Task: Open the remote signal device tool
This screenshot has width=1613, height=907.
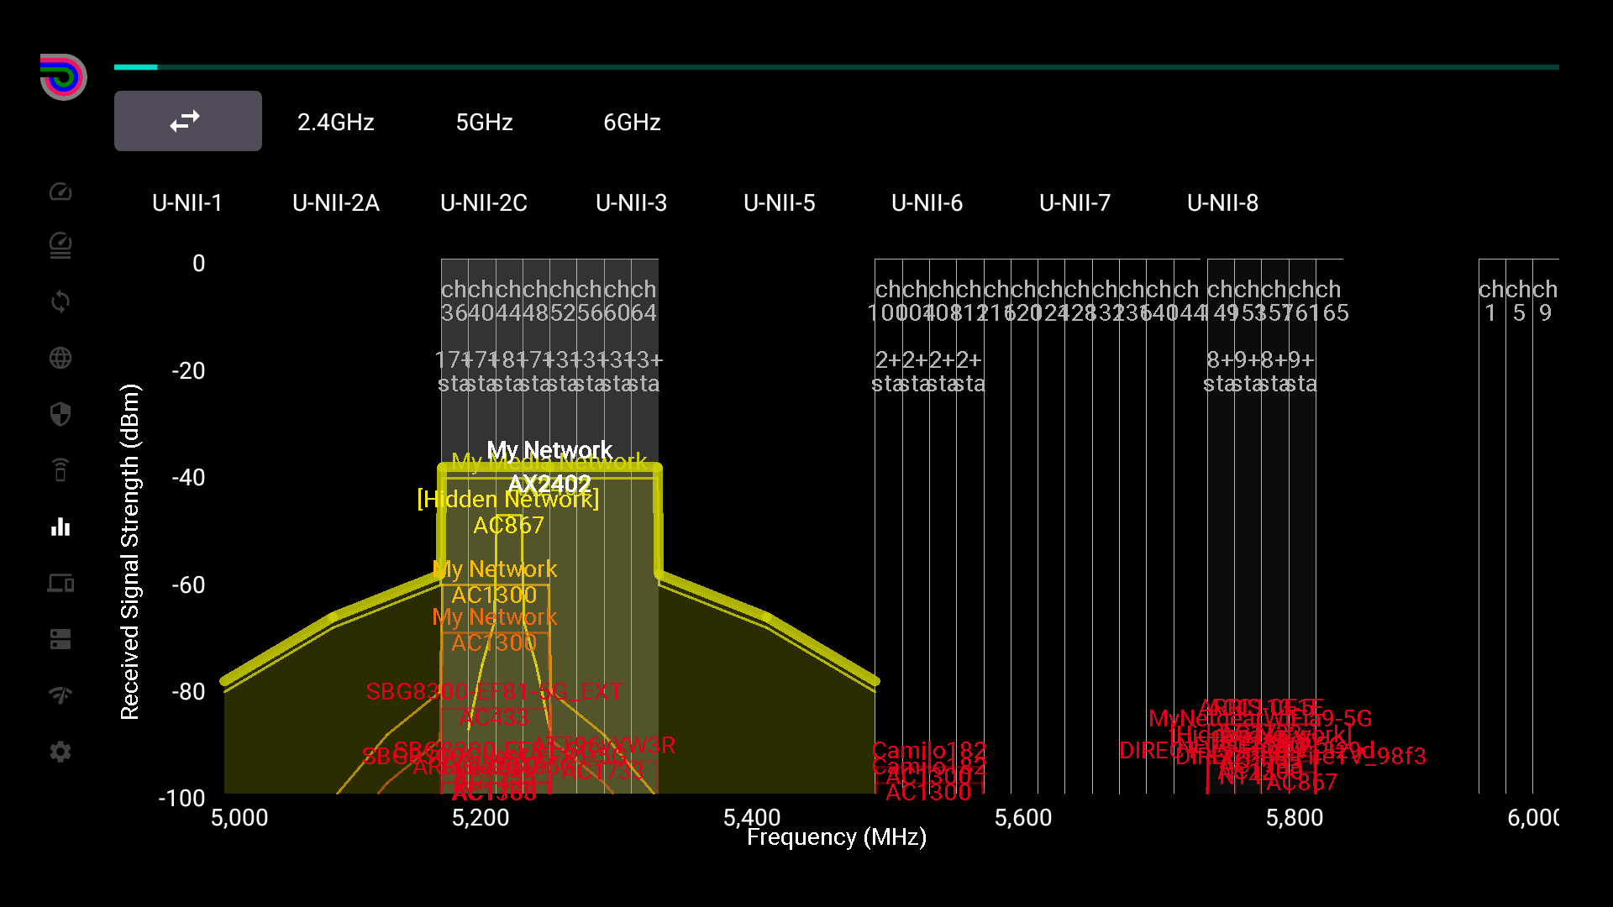Action: (x=60, y=470)
